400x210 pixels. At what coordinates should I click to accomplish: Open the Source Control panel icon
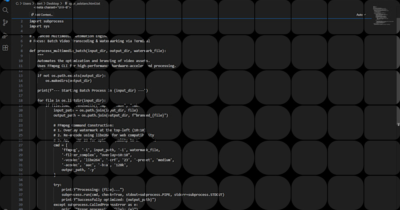(x=5, y=23)
